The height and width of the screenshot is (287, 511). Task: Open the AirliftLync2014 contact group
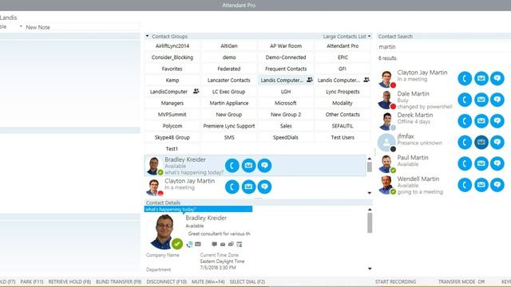coord(172,46)
